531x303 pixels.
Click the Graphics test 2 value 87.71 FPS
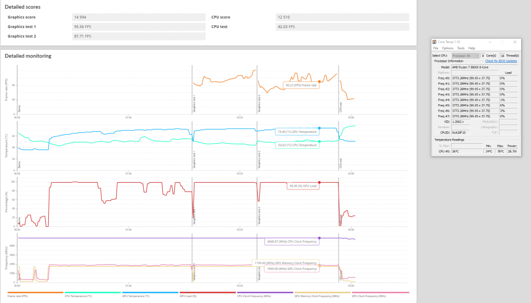[x=138, y=36]
